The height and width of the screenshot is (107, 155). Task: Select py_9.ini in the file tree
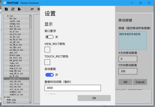pos(14,76)
